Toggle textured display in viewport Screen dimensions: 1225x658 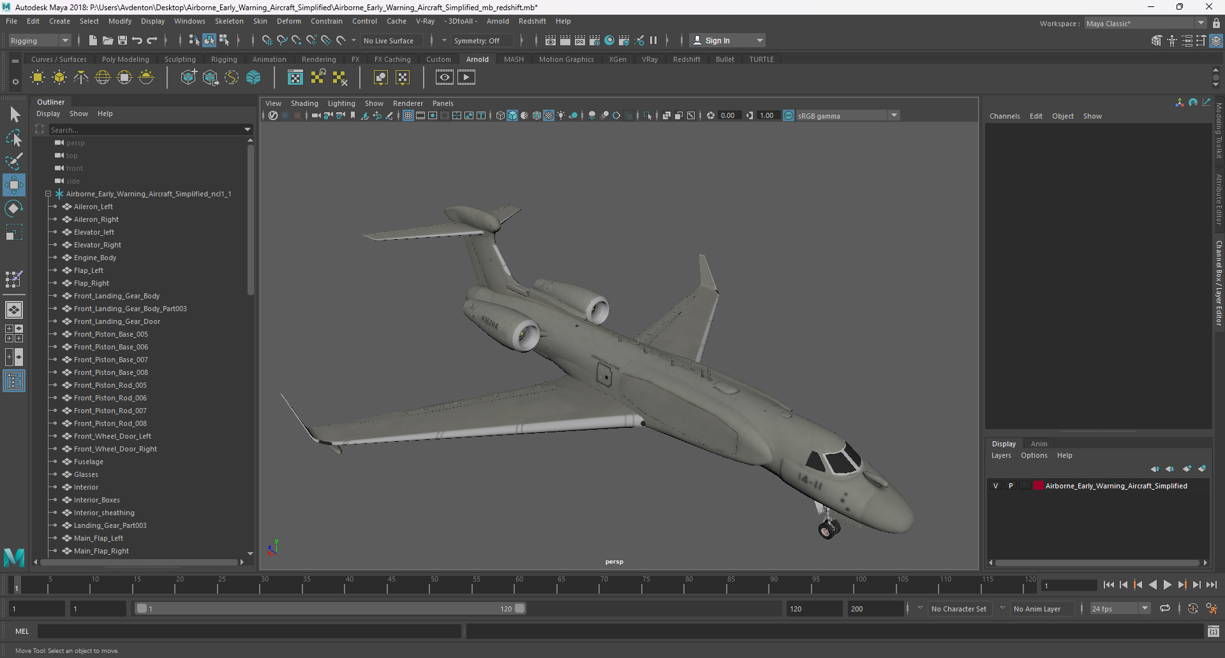[x=549, y=115]
